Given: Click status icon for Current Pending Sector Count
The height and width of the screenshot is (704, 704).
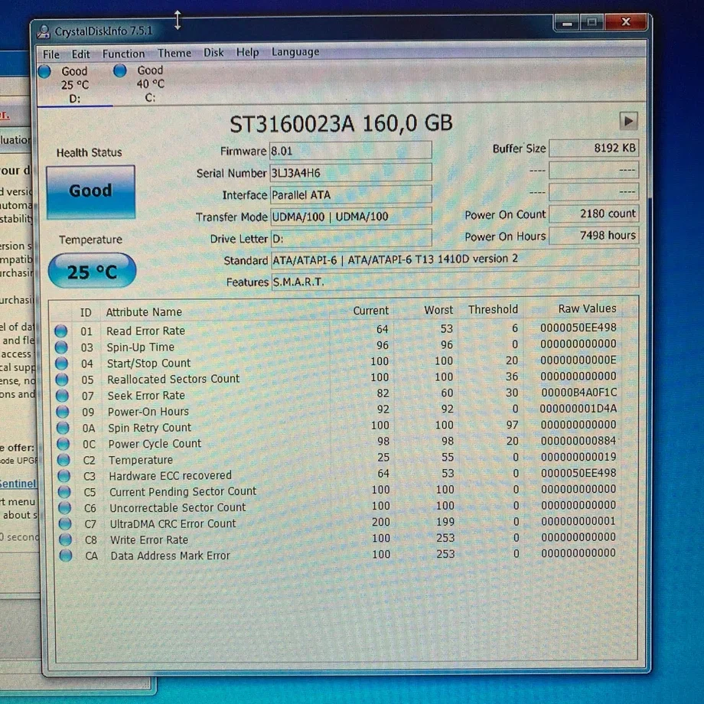Looking at the screenshot, I should pyautogui.click(x=64, y=492).
